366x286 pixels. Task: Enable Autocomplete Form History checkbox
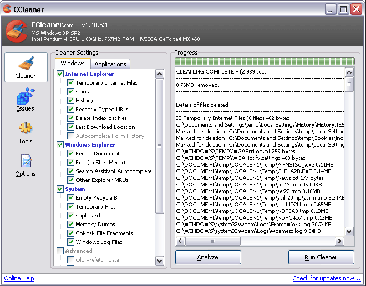(x=71, y=136)
